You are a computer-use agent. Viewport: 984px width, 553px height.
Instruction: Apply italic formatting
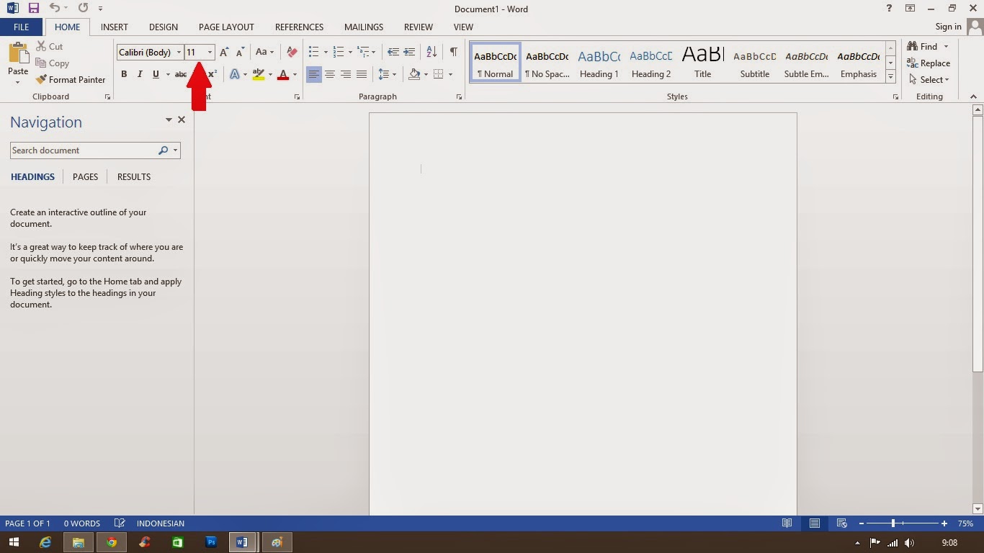point(140,74)
